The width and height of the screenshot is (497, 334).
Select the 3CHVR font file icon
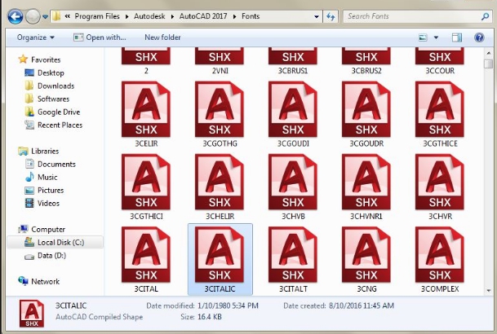pos(440,182)
